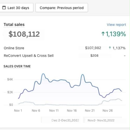Click ReConvert Upsell & Cross Sell label

point(29,56)
